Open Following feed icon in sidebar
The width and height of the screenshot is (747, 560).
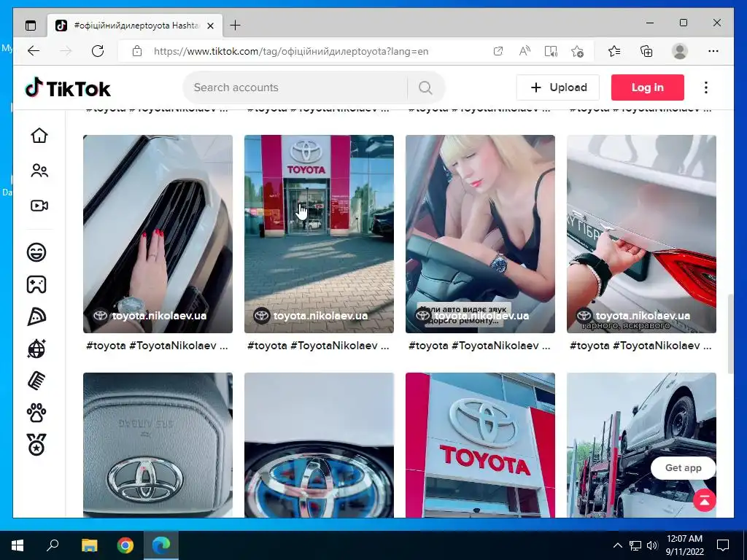click(39, 171)
